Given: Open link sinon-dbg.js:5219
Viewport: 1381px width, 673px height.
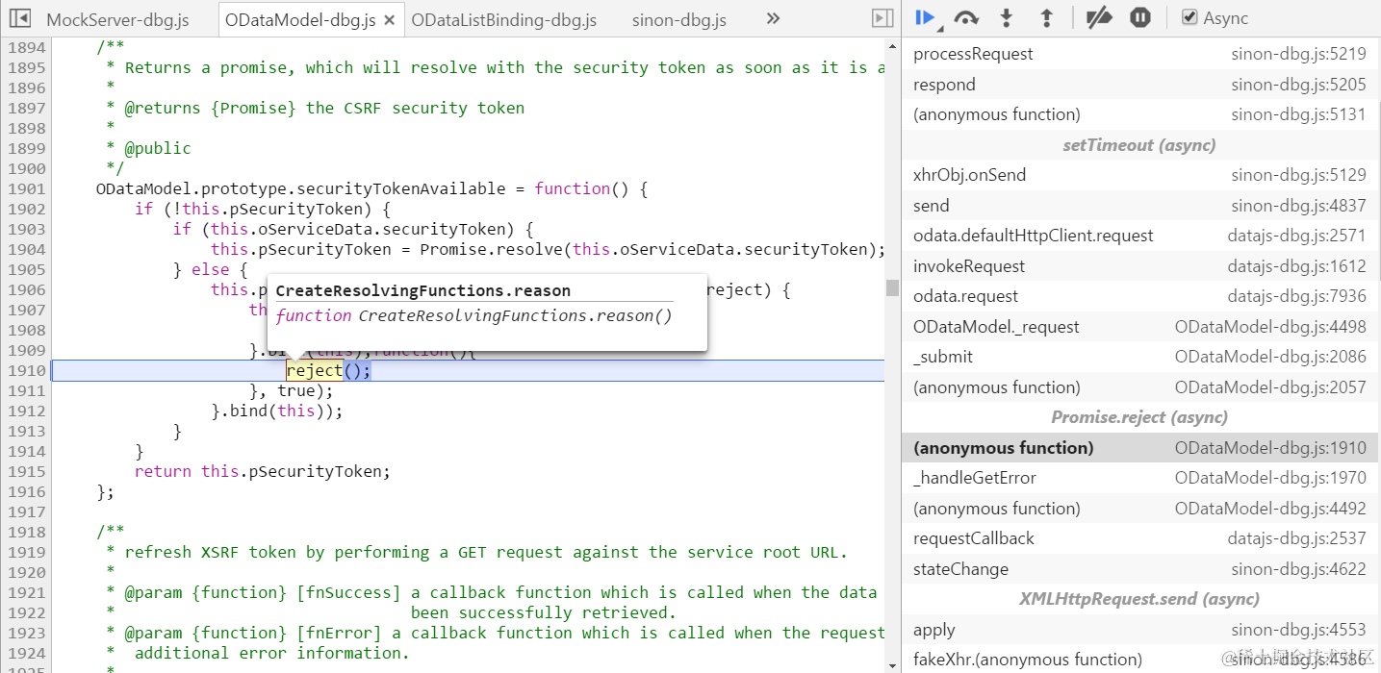Looking at the screenshot, I should [x=1298, y=54].
